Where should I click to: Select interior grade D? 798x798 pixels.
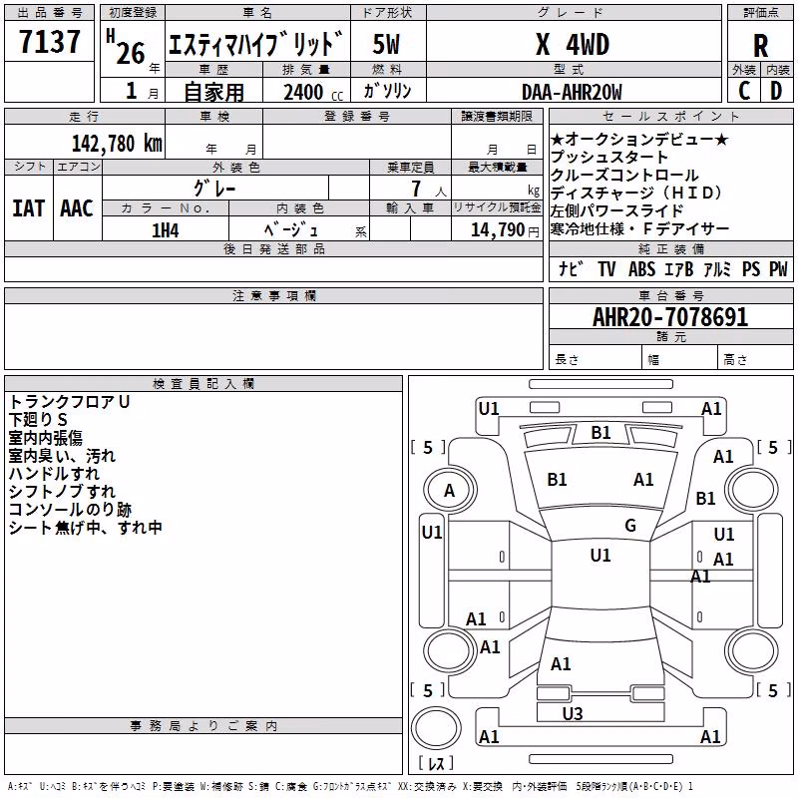click(x=776, y=91)
